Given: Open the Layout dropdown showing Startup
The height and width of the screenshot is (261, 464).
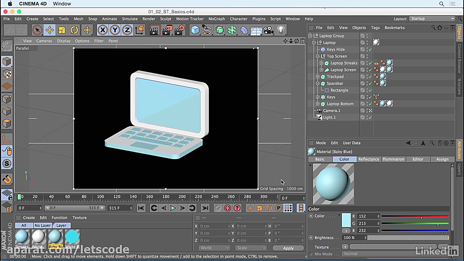Looking at the screenshot, I should [432, 19].
